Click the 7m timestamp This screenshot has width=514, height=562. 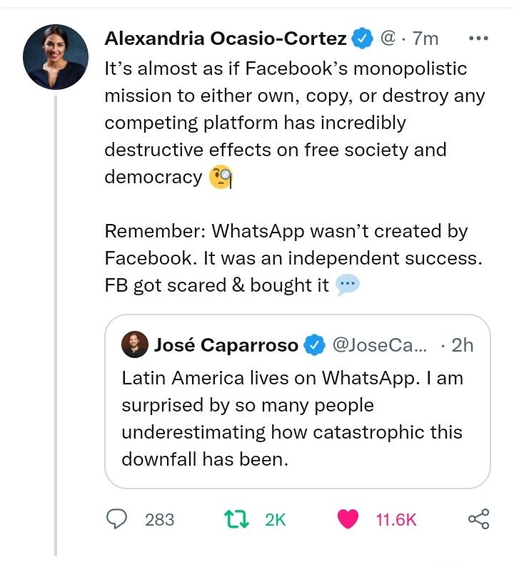point(425,39)
